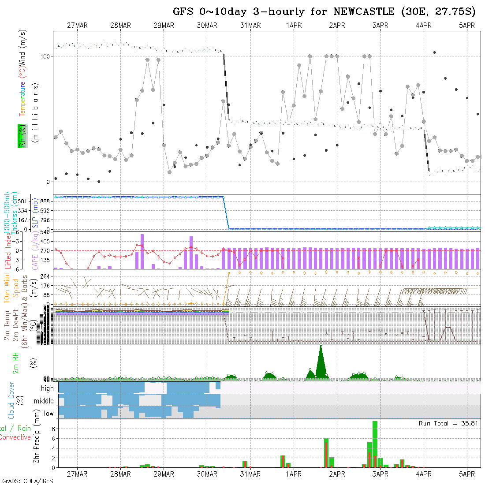Select the 'middle' cloud cover row label
485x485 pixels.
click(44, 401)
